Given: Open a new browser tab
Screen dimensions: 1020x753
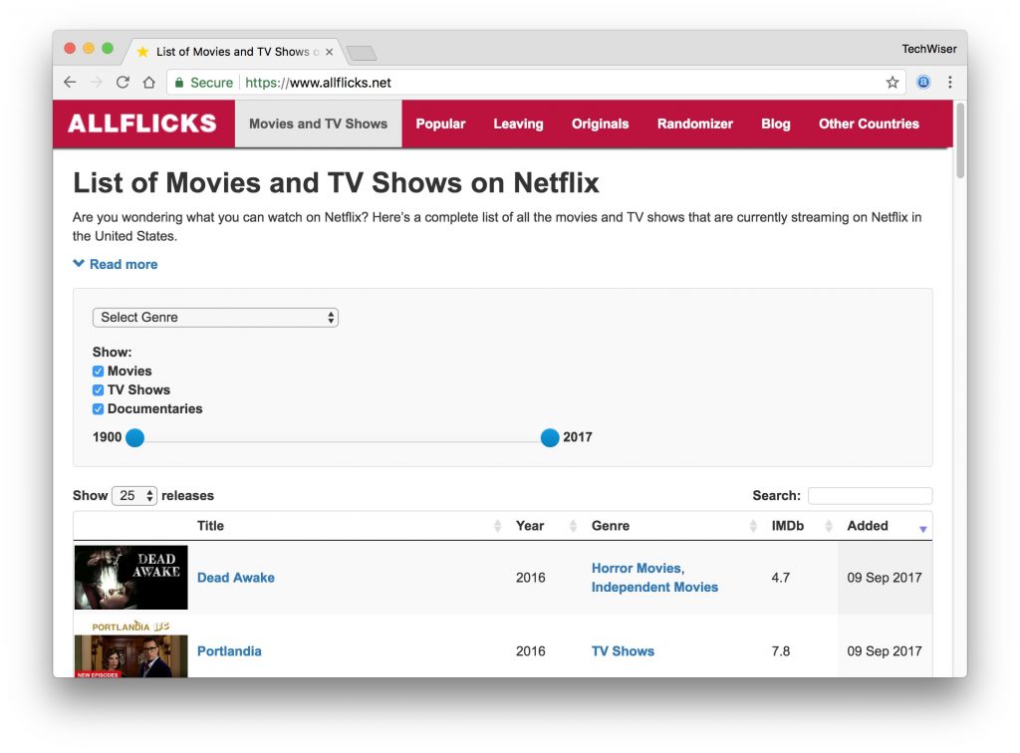Looking at the screenshot, I should coord(361,53).
